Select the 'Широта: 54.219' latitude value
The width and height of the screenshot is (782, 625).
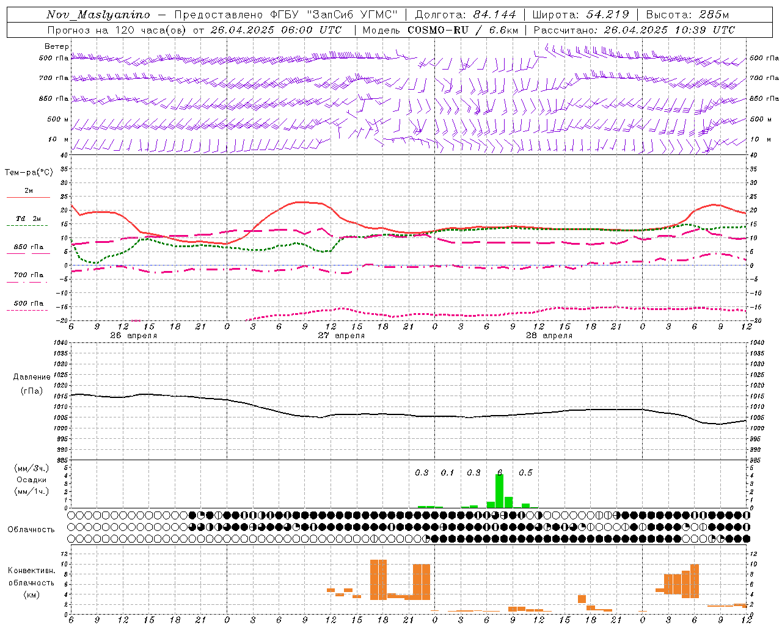point(580,15)
